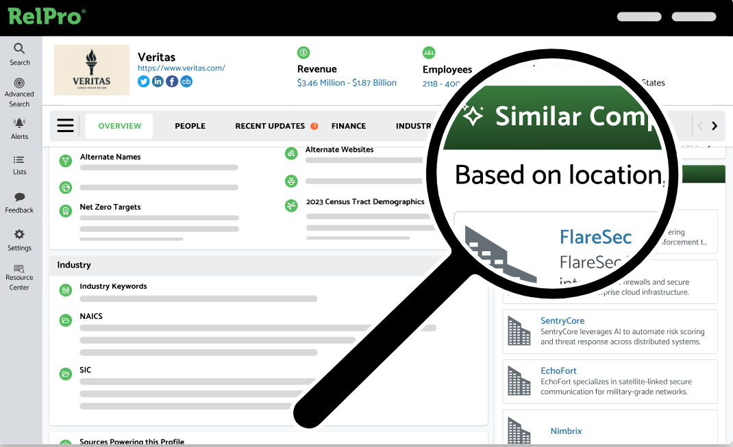Viewport: 733px width, 447px height.
Task: Click the SentryCore building icon
Action: tap(519, 331)
